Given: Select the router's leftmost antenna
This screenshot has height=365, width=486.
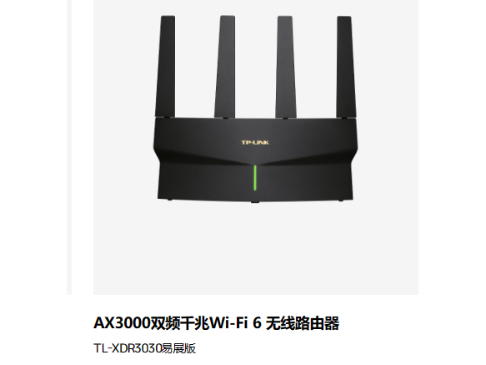Looking at the screenshot, I should [x=165, y=67].
